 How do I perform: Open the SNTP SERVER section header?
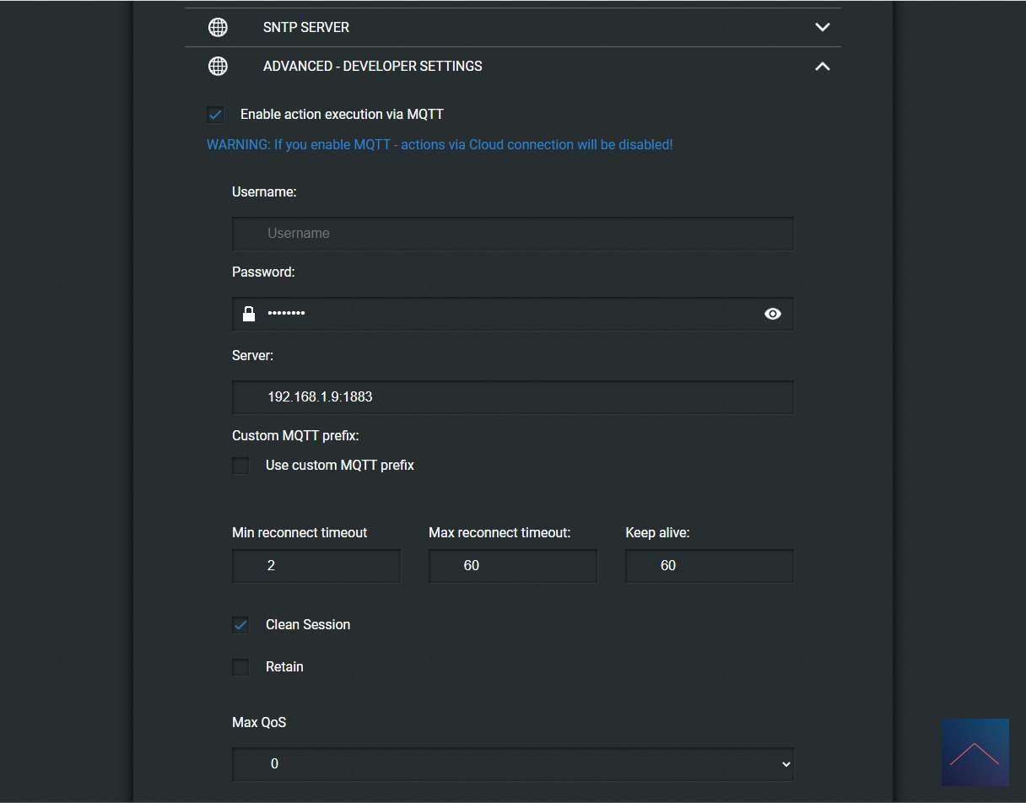point(306,27)
